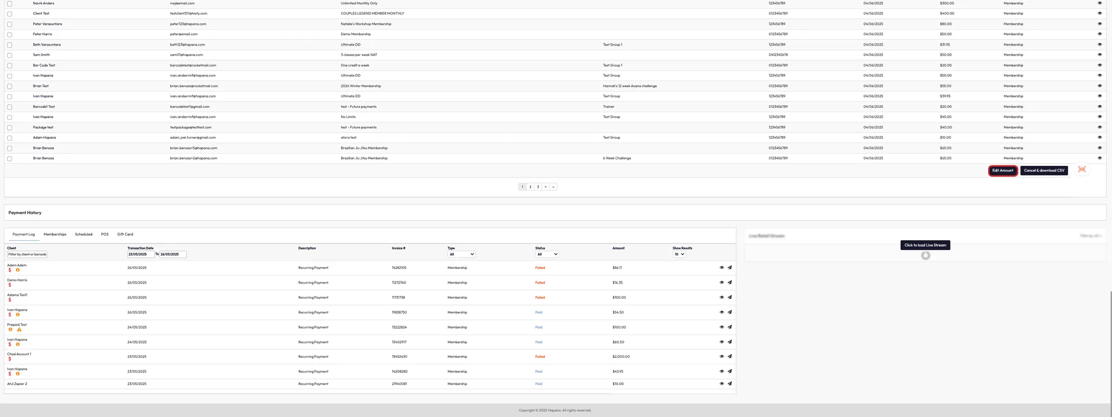
Task: Open the Type filter dropdown
Action: [461, 254]
